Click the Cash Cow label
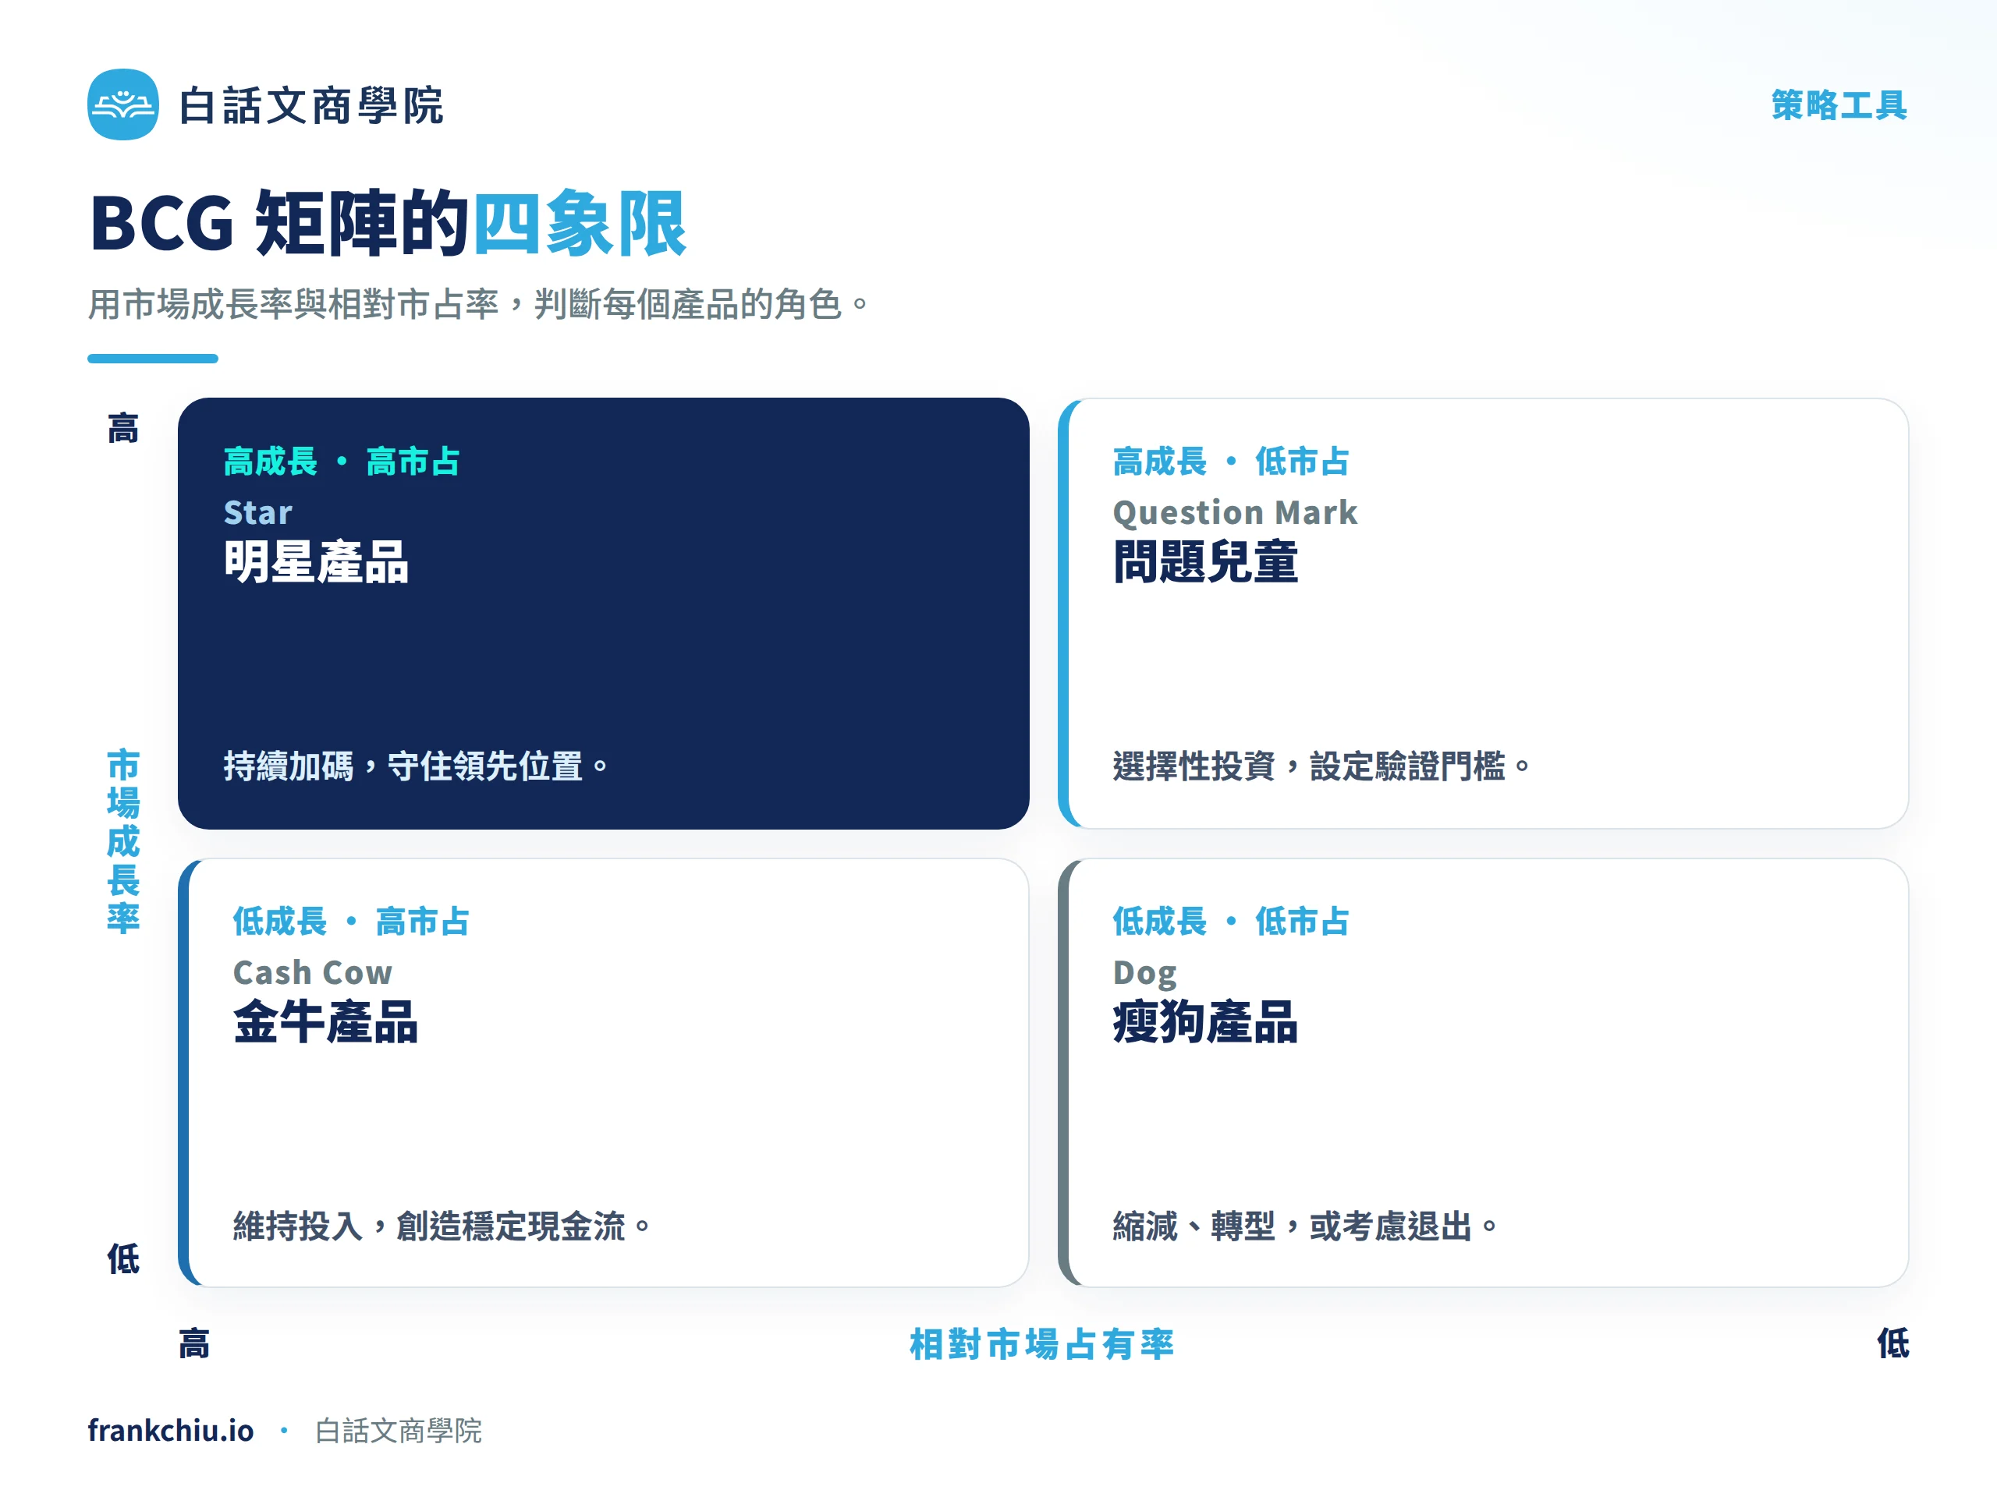 [312, 973]
